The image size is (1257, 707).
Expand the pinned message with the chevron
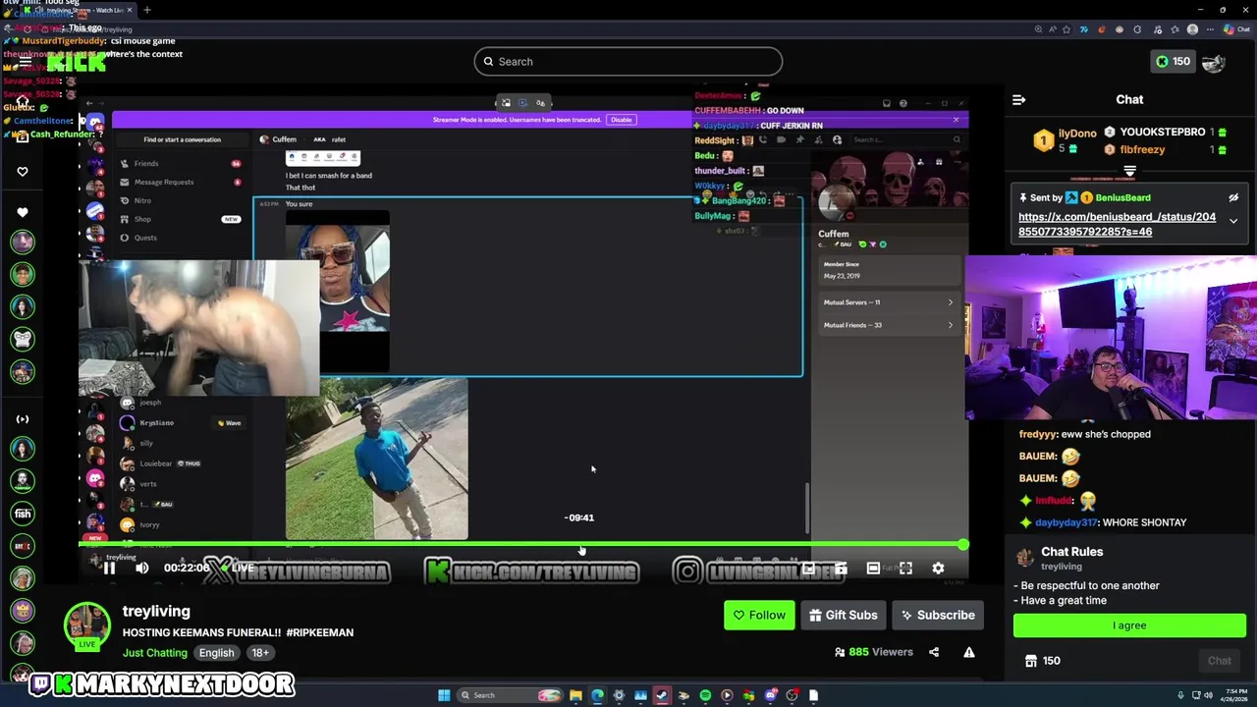click(x=1233, y=221)
